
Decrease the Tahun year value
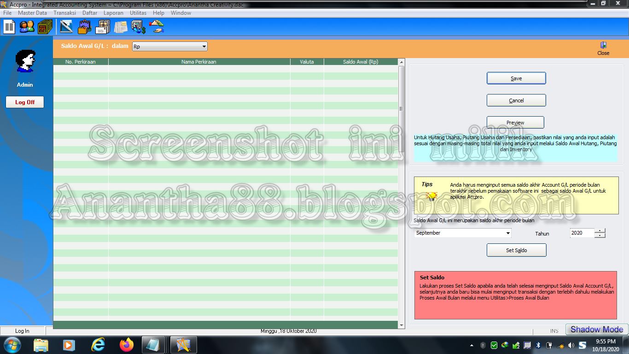[x=600, y=236]
